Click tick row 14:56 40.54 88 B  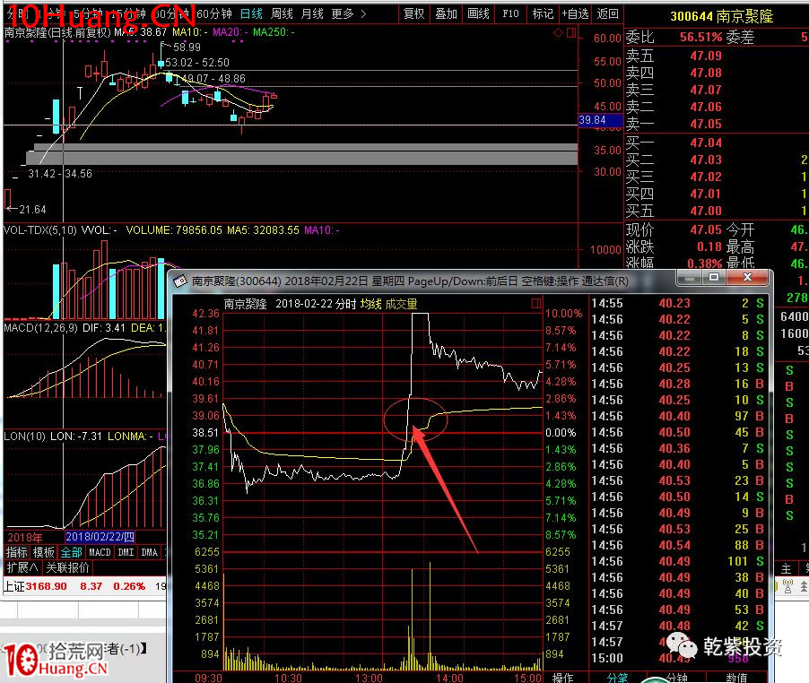tap(677, 545)
